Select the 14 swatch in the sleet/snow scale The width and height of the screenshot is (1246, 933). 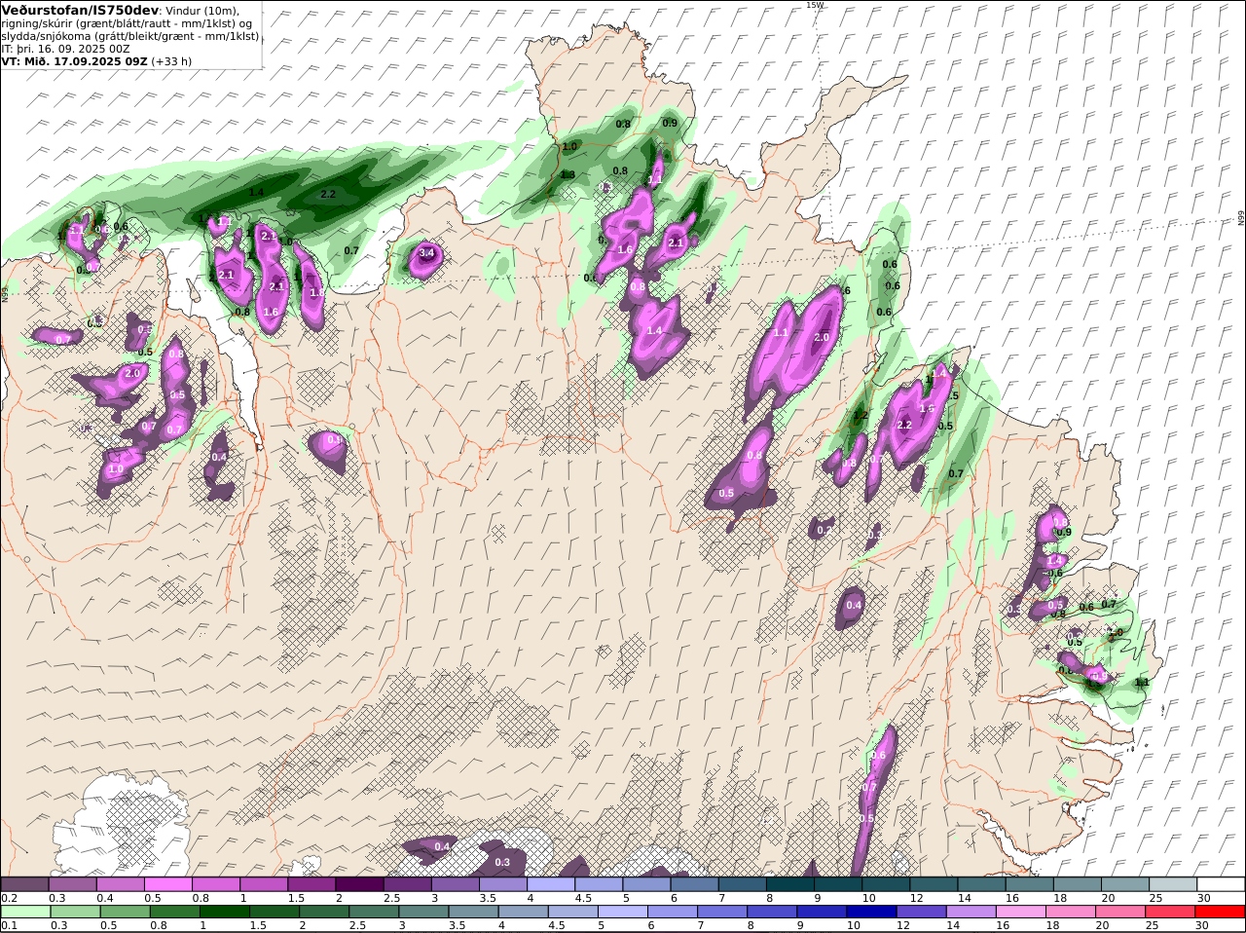982,884
